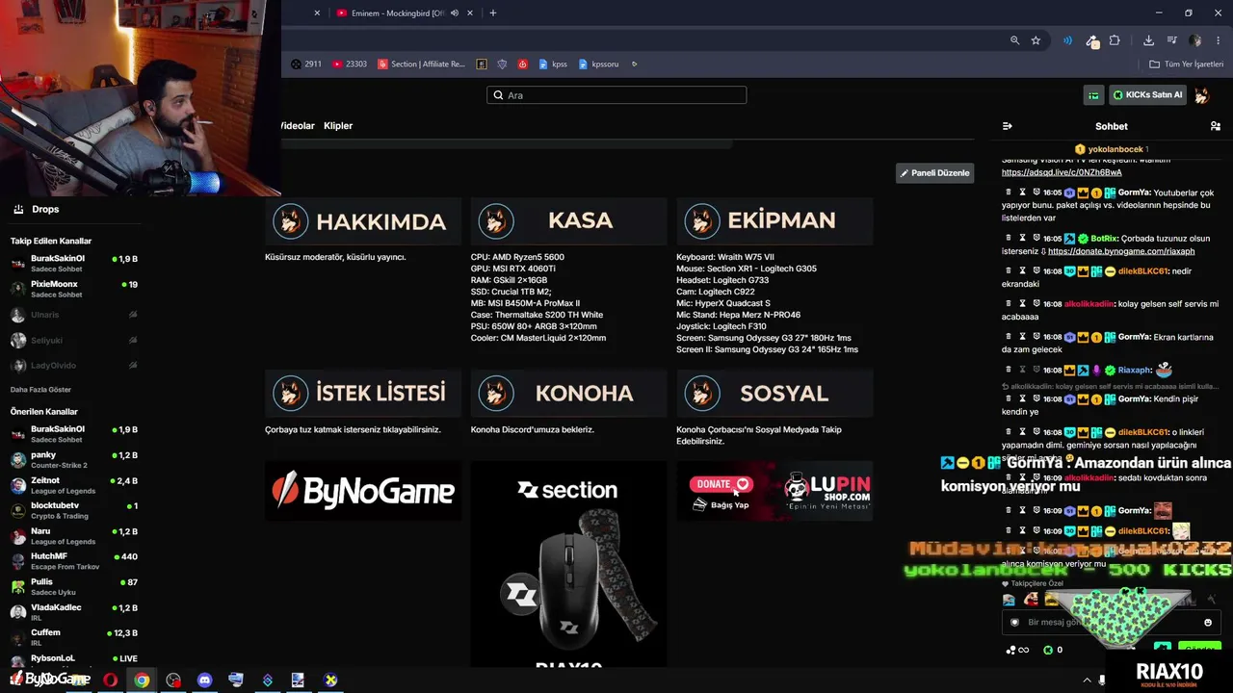Click the Ara search field
Screen dimensions: 1233x693
[x=616, y=95]
